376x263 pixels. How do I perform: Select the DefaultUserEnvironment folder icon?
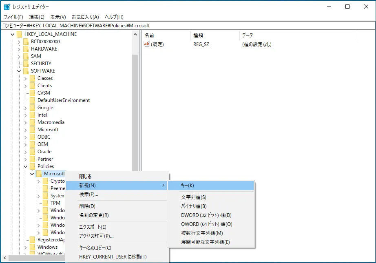pos(32,100)
